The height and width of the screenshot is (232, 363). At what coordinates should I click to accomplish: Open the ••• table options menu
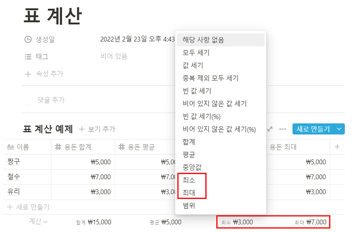pos(282,129)
